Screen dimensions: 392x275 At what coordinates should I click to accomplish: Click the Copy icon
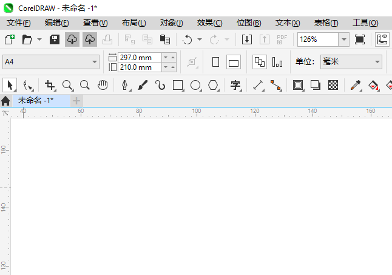147,39
